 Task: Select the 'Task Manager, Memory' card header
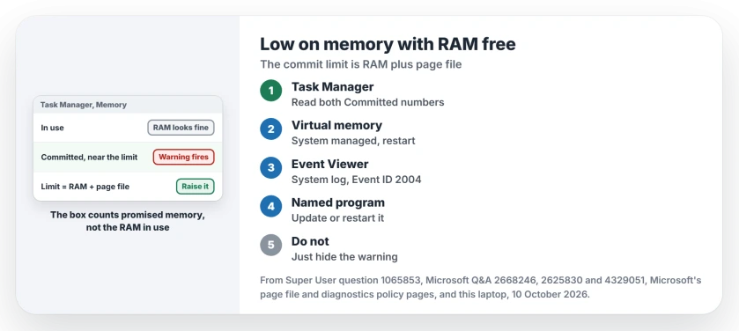128,105
